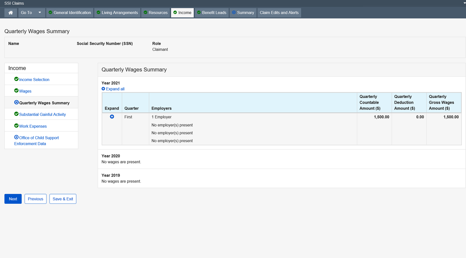
Task: Open the Go To dropdown menu
Action: (x=31, y=13)
